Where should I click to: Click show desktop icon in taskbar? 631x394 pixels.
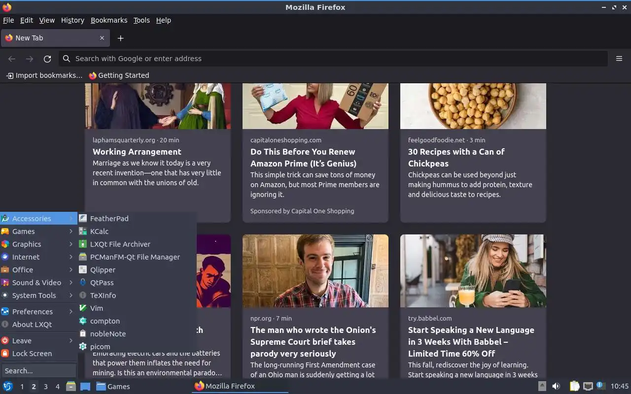tap(85, 386)
